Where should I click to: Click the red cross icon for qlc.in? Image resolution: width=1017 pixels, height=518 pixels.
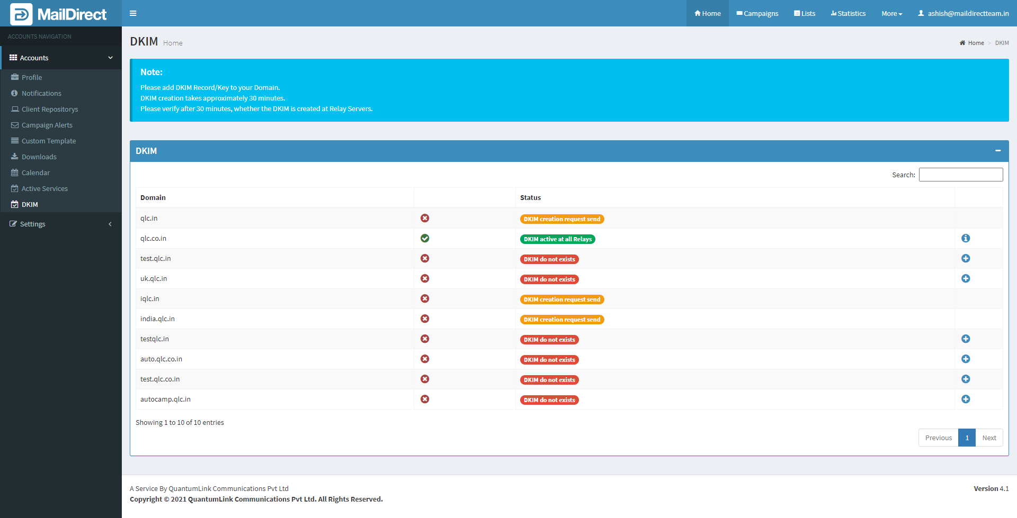(x=425, y=218)
